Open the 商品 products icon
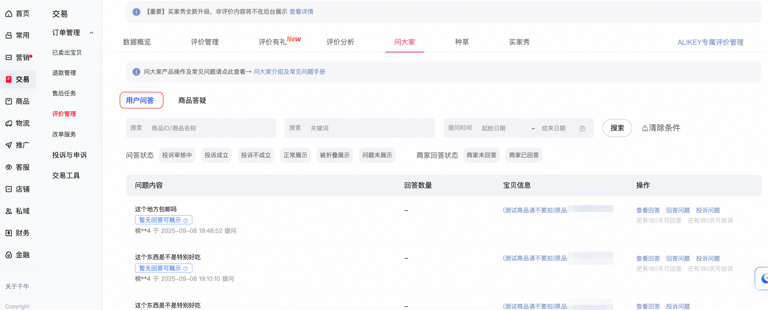 [9, 101]
